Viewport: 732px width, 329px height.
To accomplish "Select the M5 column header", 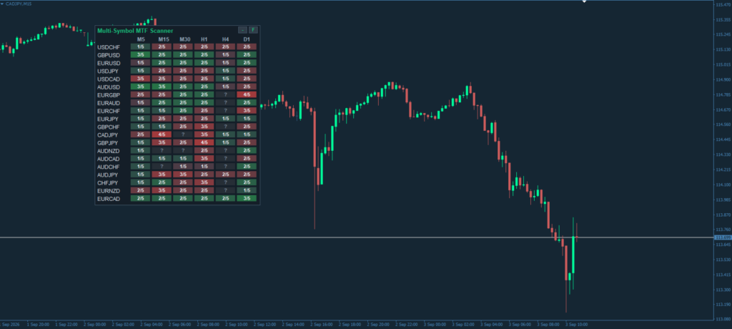I will coord(141,39).
